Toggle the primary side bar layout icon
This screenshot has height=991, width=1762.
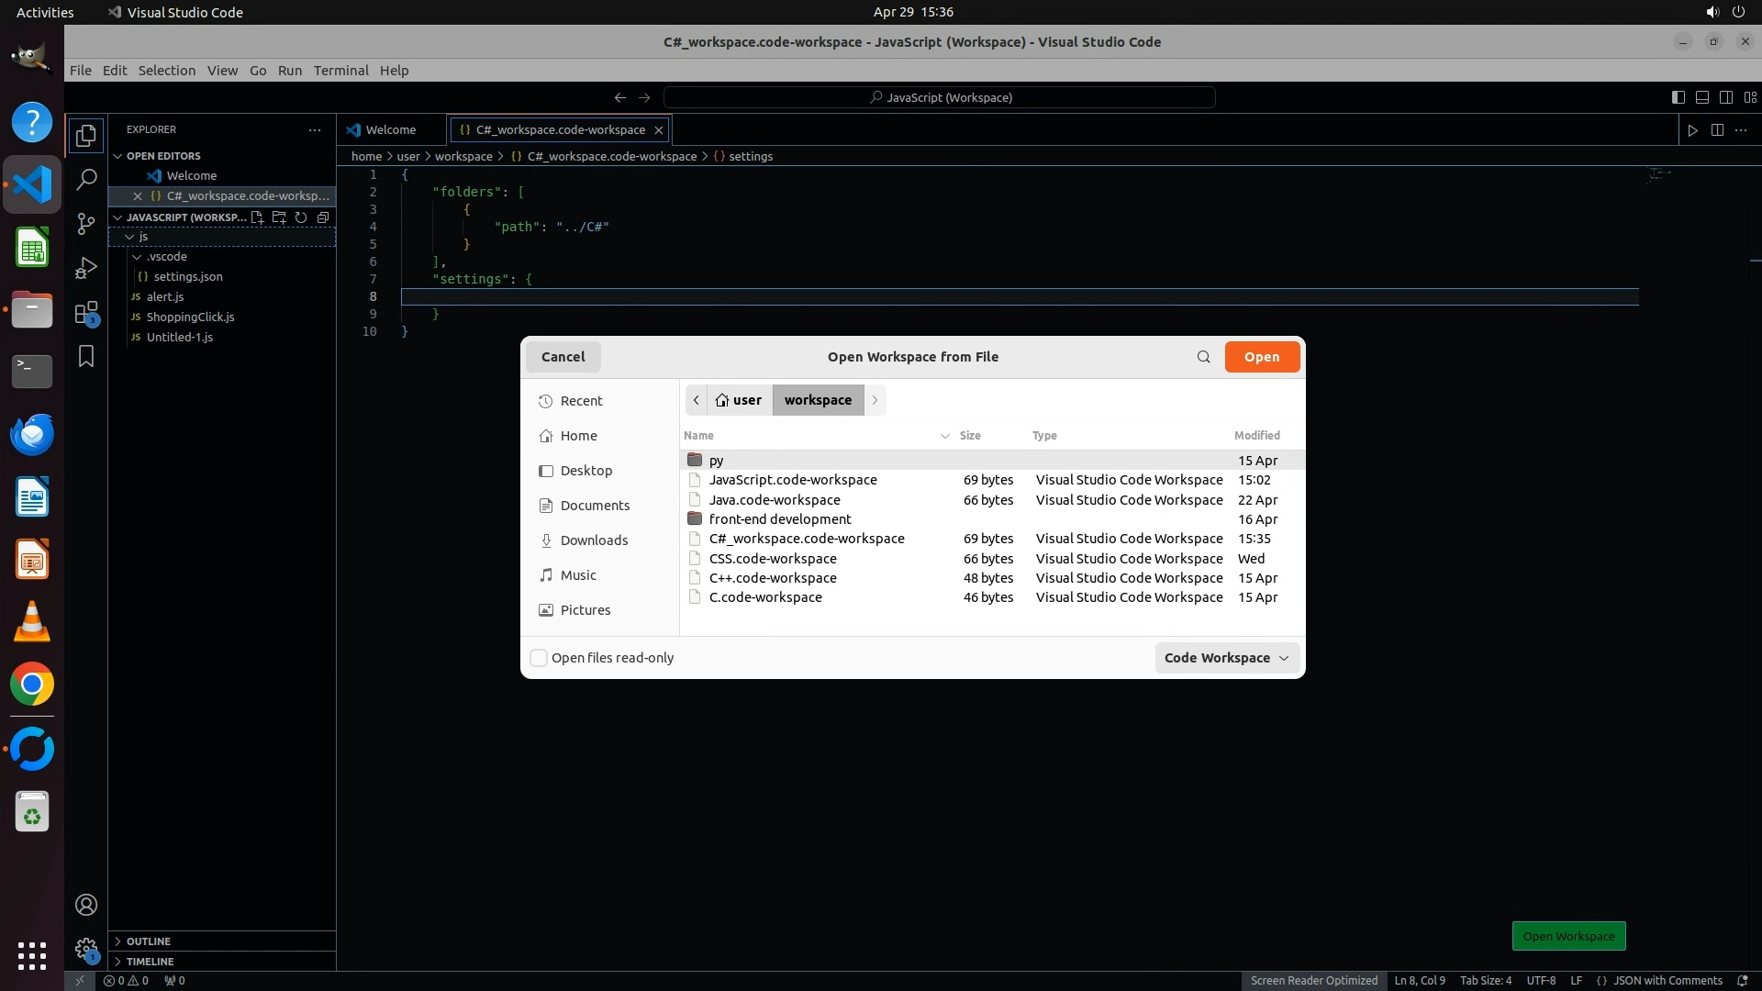(1678, 97)
